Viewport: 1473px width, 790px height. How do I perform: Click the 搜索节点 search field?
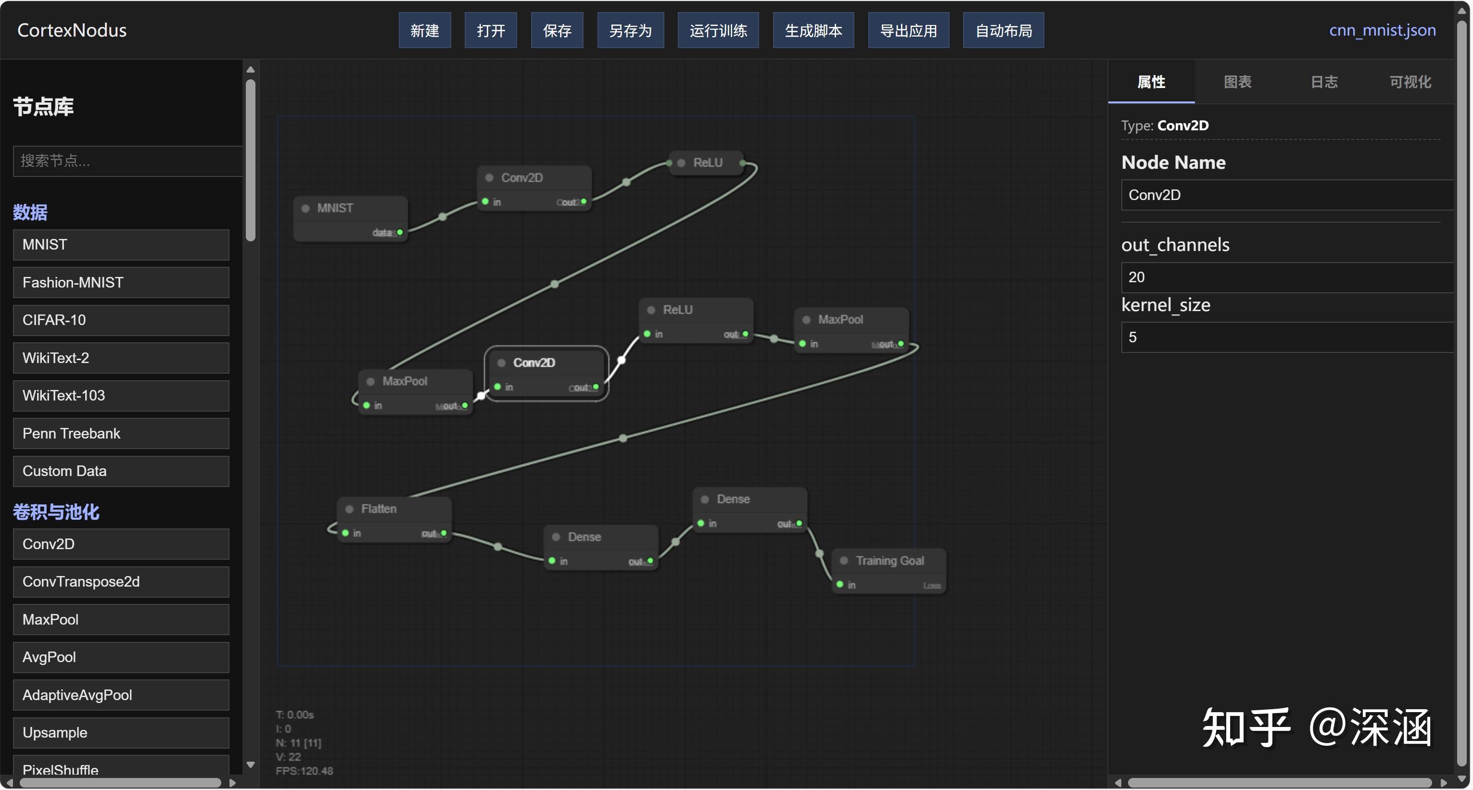pos(127,161)
